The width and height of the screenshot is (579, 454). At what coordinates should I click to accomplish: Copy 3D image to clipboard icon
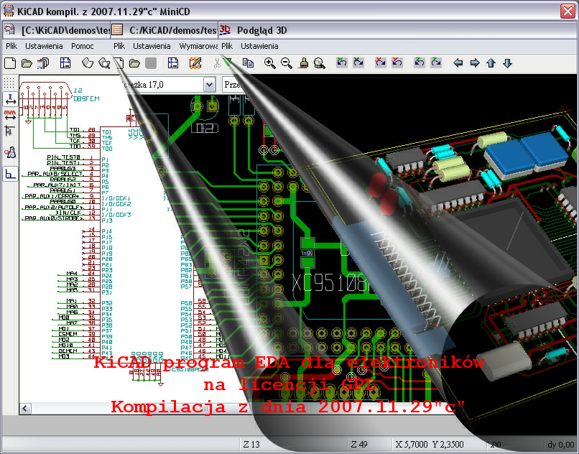(x=248, y=63)
